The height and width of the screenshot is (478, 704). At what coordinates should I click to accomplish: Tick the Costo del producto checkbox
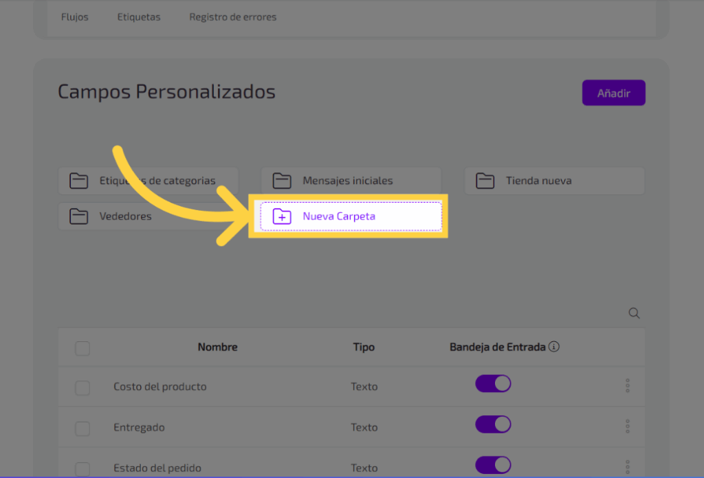[82, 388]
